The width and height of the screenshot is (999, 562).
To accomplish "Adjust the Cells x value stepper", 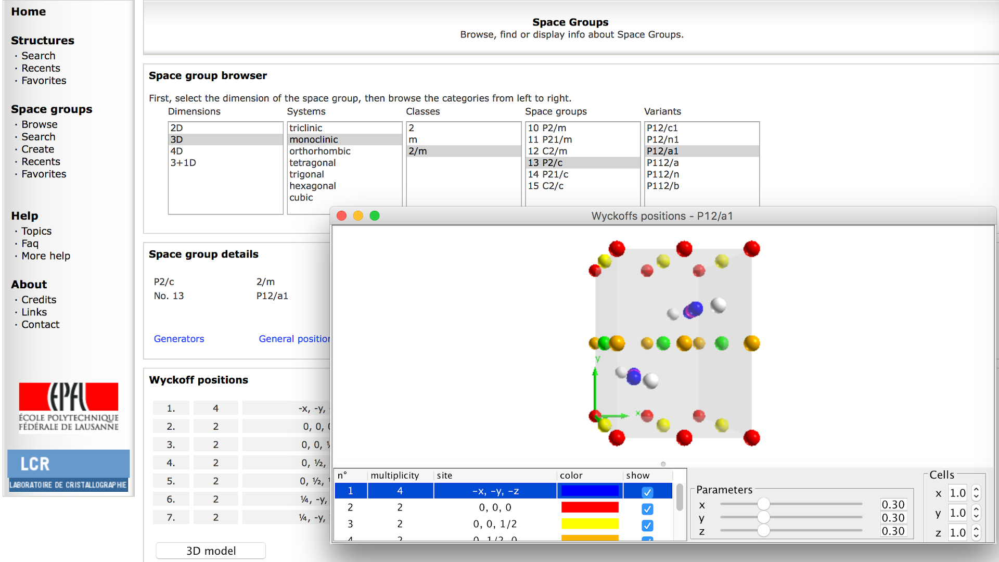I will pyautogui.click(x=976, y=493).
